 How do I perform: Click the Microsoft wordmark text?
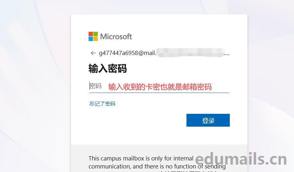(116, 36)
